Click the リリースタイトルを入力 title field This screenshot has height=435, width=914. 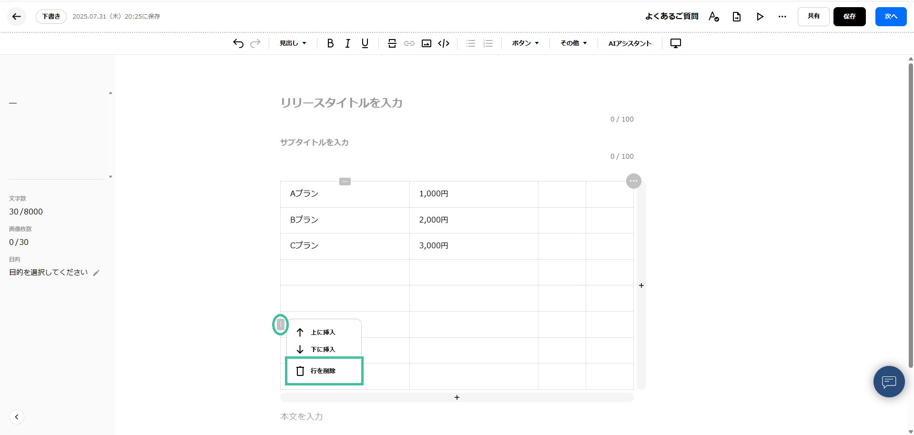[341, 103]
